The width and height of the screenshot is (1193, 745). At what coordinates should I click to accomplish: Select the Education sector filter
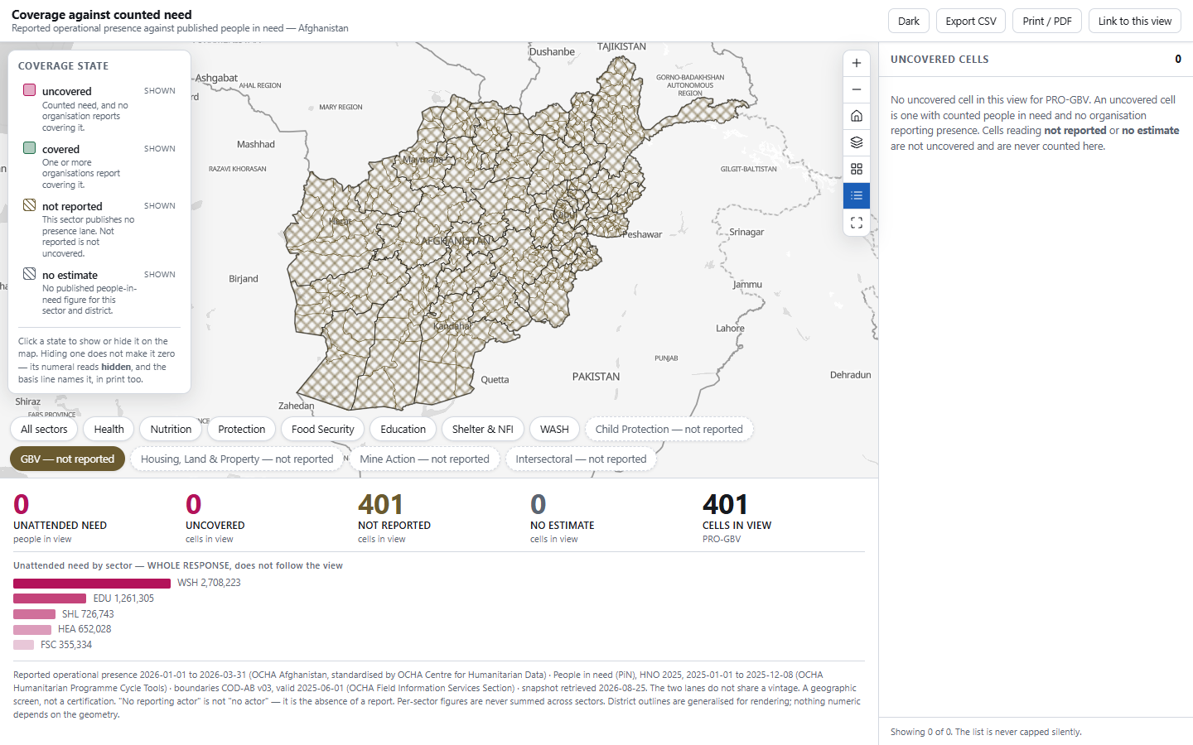tap(403, 429)
